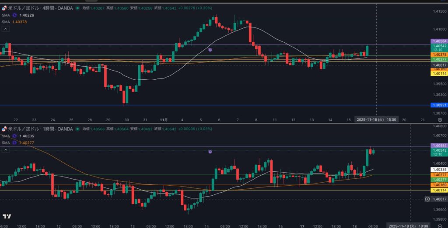Click the purple icon next to second SMA in lower chart
Viewport: 448px width, 228px height.
14,143
